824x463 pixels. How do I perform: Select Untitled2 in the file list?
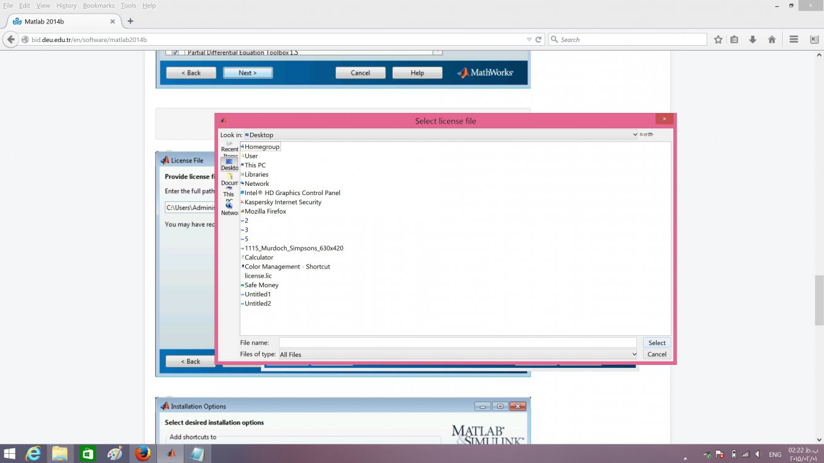pos(256,304)
